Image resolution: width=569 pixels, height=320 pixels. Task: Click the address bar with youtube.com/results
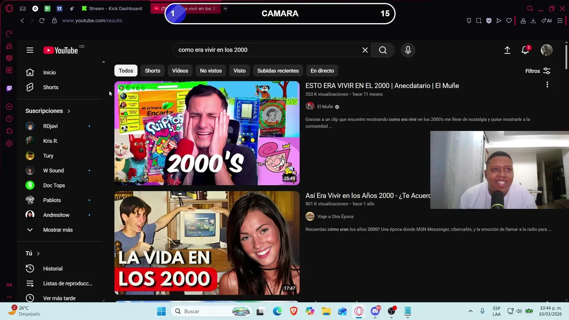92,20
